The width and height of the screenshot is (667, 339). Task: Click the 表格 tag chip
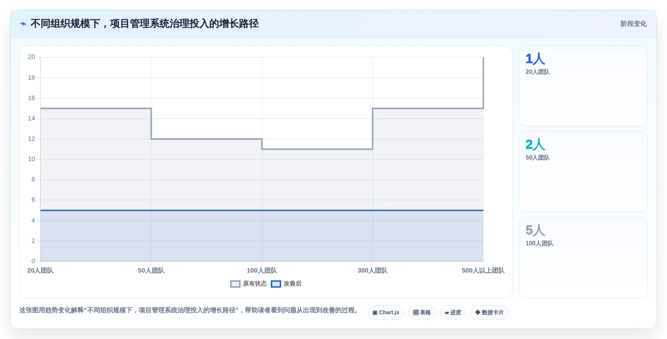tap(422, 313)
